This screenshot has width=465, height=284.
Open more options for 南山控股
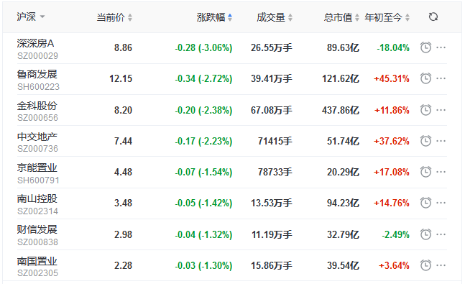(x=441, y=203)
